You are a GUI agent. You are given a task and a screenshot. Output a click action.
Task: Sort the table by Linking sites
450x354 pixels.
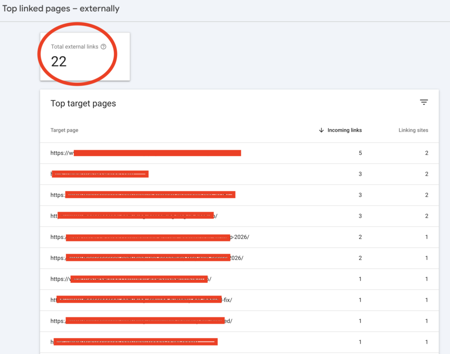(413, 130)
